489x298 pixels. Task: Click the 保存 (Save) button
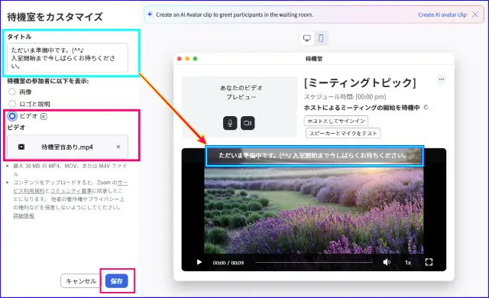pyautogui.click(x=117, y=281)
